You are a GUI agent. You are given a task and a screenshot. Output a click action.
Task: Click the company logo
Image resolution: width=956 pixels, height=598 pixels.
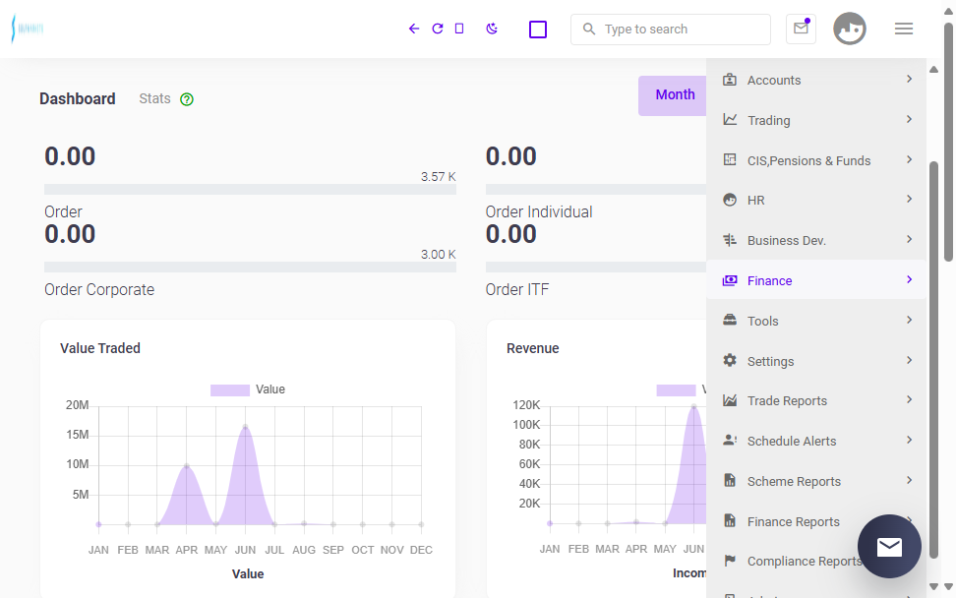28,29
